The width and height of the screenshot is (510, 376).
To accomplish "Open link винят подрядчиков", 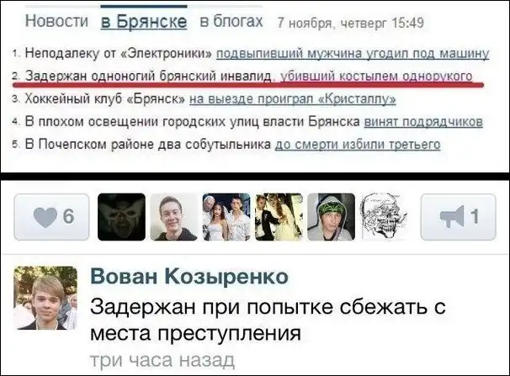I will (423, 121).
